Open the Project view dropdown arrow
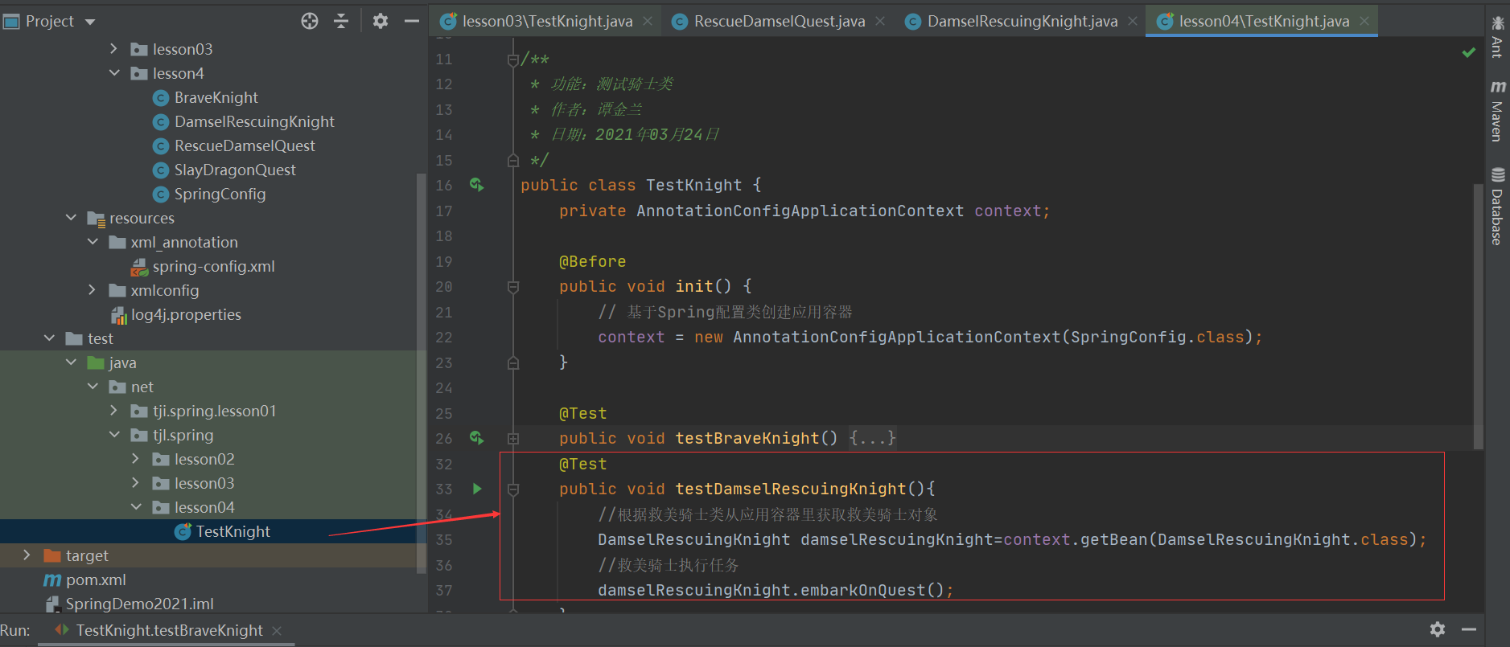The height and width of the screenshot is (647, 1510). click(x=90, y=22)
